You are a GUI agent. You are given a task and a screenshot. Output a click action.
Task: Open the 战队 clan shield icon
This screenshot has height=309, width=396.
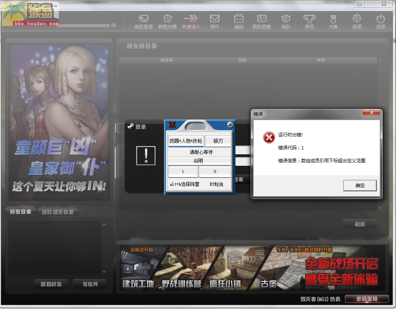coord(286,22)
